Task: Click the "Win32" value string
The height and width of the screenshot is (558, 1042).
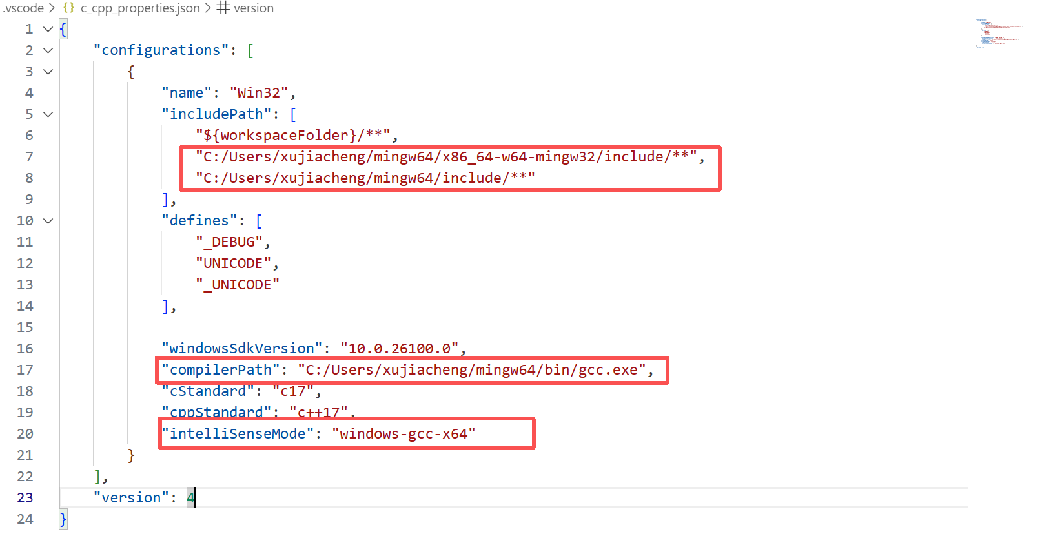Action: 259,93
